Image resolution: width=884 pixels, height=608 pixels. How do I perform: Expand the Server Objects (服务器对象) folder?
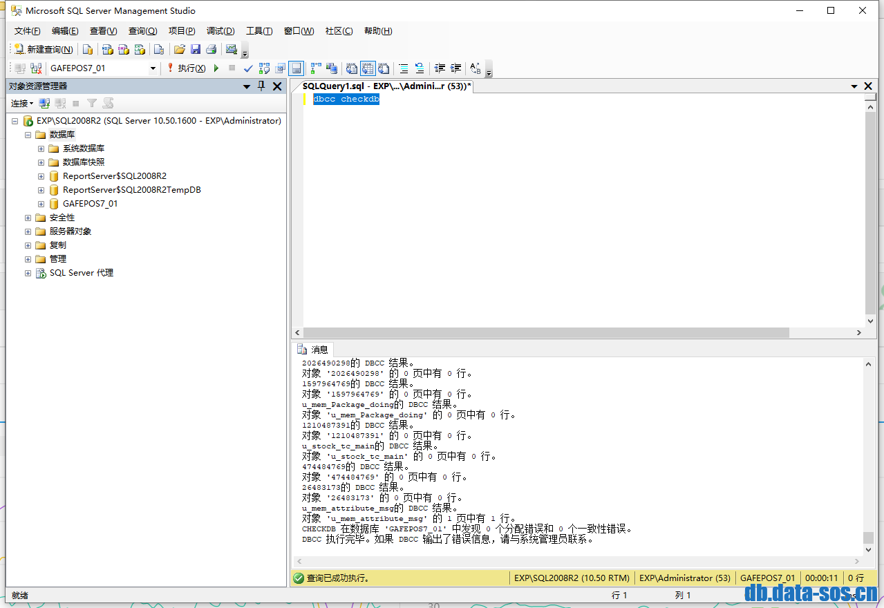[x=28, y=231]
